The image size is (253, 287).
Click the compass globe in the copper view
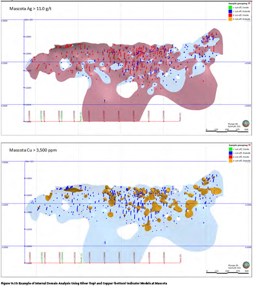(x=246, y=265)
